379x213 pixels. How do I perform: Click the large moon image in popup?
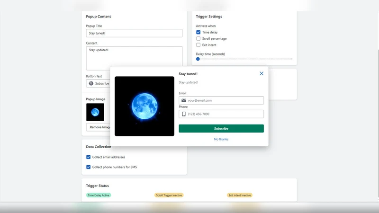coord(144,106)
